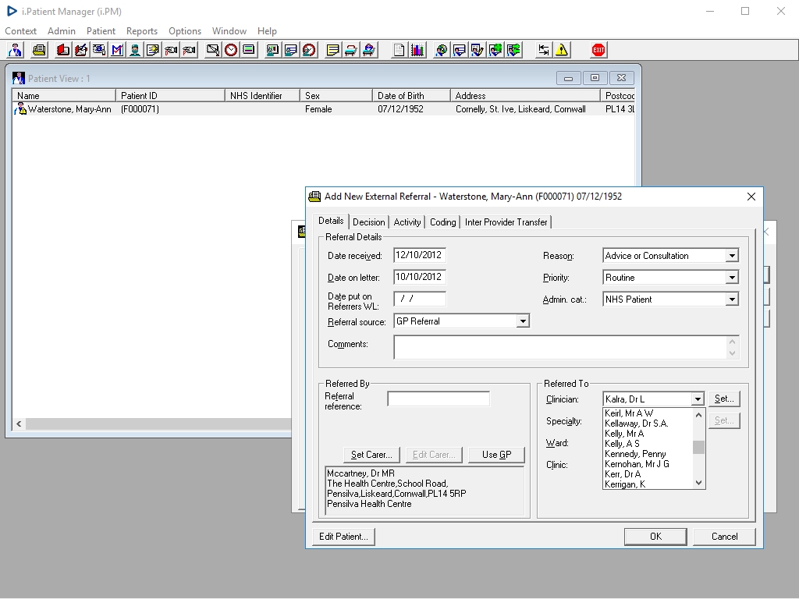Screen dimensions: 799x599
Task: Click the red book with pen icon
Action: pyautogui.click(x=80, y=50)
